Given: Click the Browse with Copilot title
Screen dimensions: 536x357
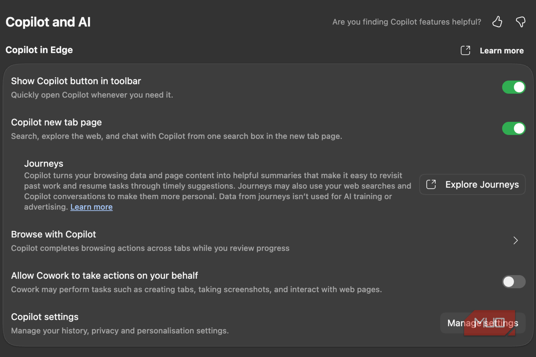Looking at the screenshot, I should (54, 234).
